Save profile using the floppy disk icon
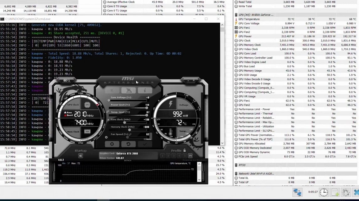Screen dimensions: 359x201 [x=190, y=156]
